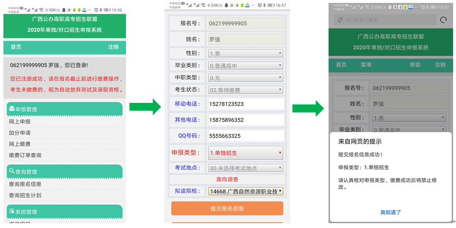Click the 移动电话 field with 15278123523
This screenshot has height=228, width=456.
pos(246,104)
